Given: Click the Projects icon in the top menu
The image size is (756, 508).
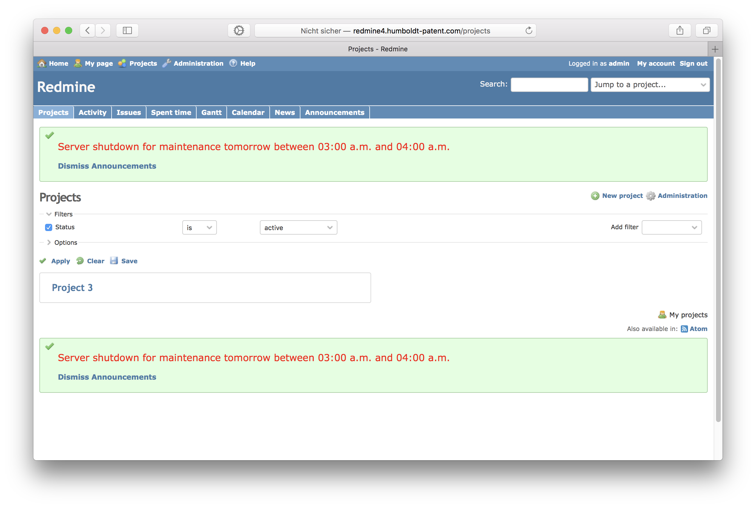Looking at the screenshot, I should [122, 63].
